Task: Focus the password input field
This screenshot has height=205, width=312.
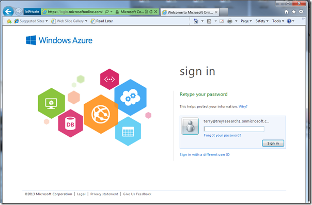Action: pos(234,129)
